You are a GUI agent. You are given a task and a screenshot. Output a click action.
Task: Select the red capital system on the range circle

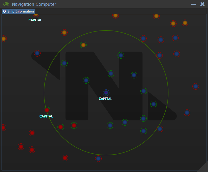47,110
